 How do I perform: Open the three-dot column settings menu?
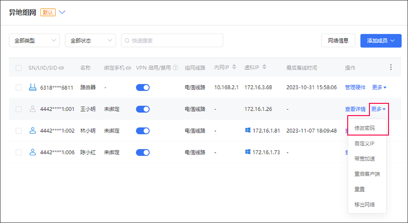coord(391,67)
